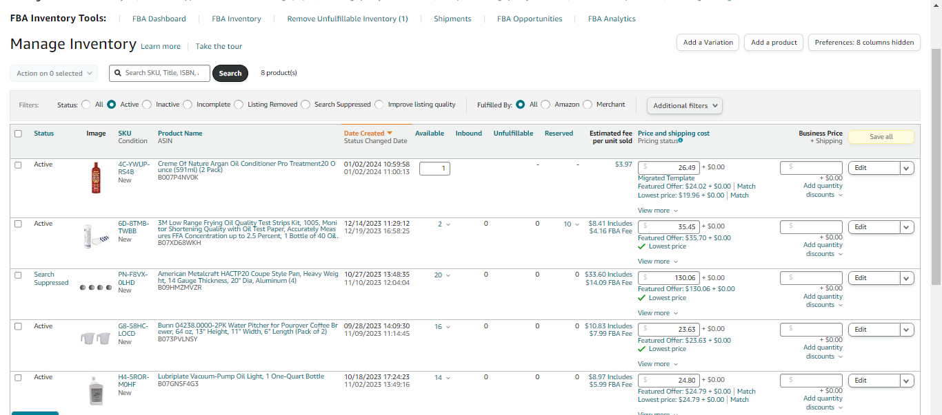
Task: Click Match link next to Featured Offer $24.02
Action: coord(746,187)
